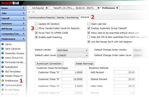
Task: Open Default Change Order Vendor dropdown
Action: coord(141,50)
